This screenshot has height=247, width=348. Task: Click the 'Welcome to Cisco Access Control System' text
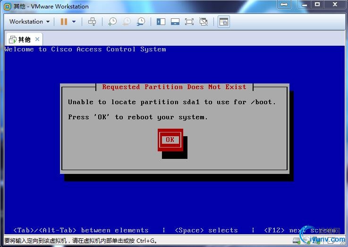click(x=85, y=49)
